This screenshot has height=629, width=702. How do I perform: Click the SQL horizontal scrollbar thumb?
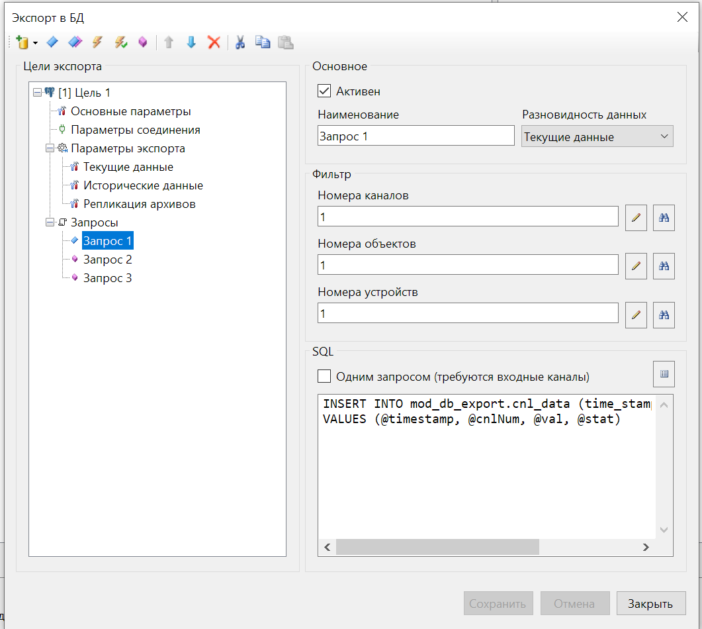437,547
